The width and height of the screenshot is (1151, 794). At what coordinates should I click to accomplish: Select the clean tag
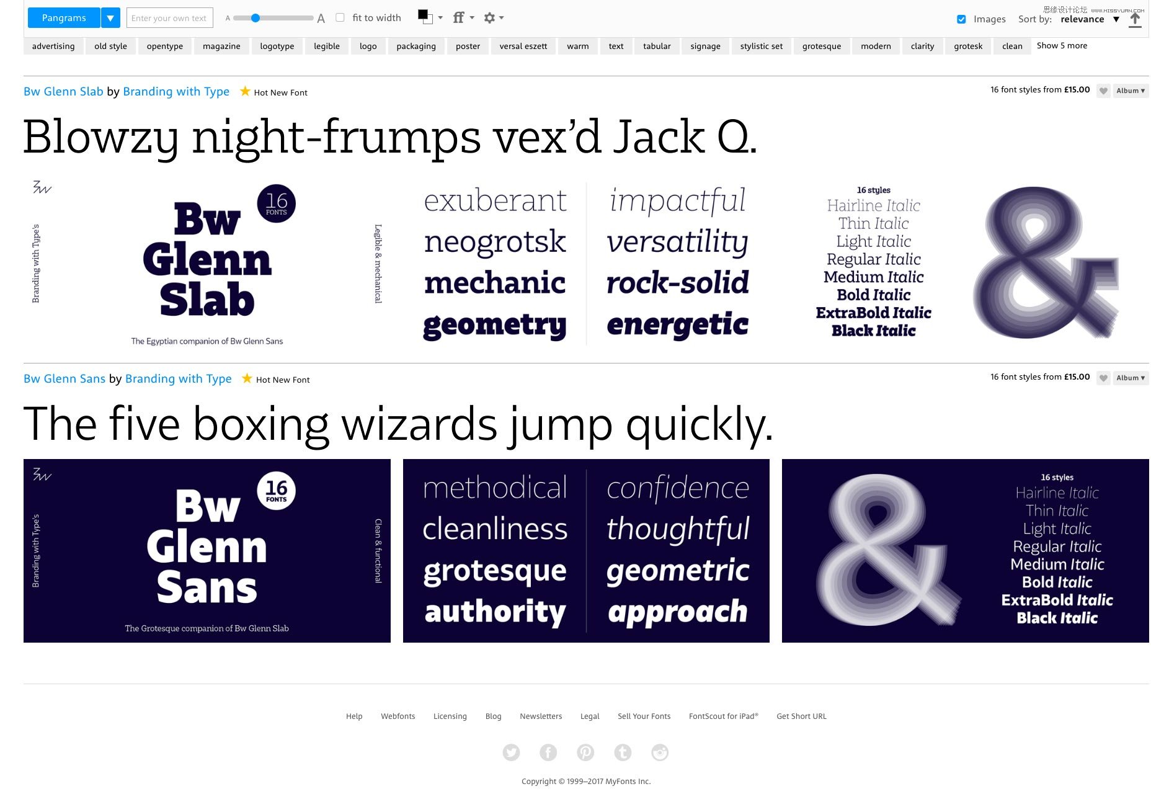1012,46
